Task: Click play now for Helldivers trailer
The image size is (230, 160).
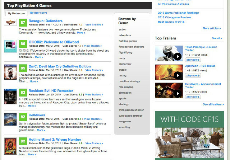Action: point(193,97)
